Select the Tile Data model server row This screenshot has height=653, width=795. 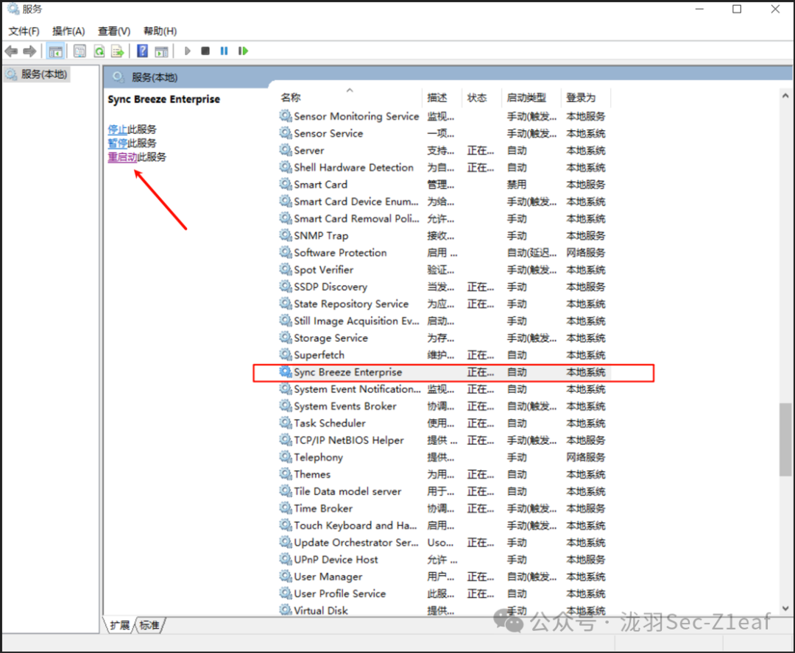point(444,491)
